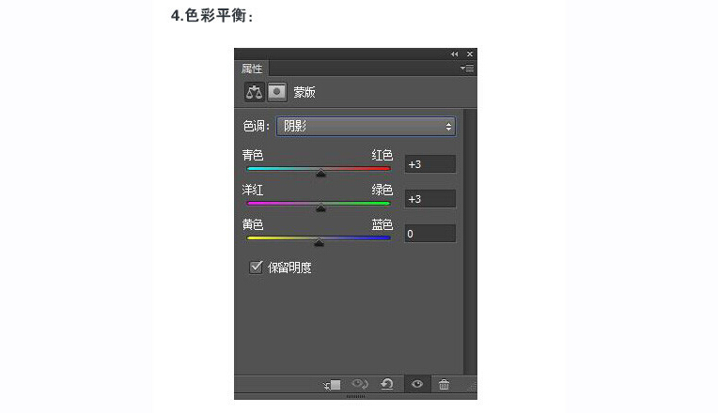The image size is (718, 413).
Task: Collapse panel with double-arrow icon
Action: coord(454,54)
